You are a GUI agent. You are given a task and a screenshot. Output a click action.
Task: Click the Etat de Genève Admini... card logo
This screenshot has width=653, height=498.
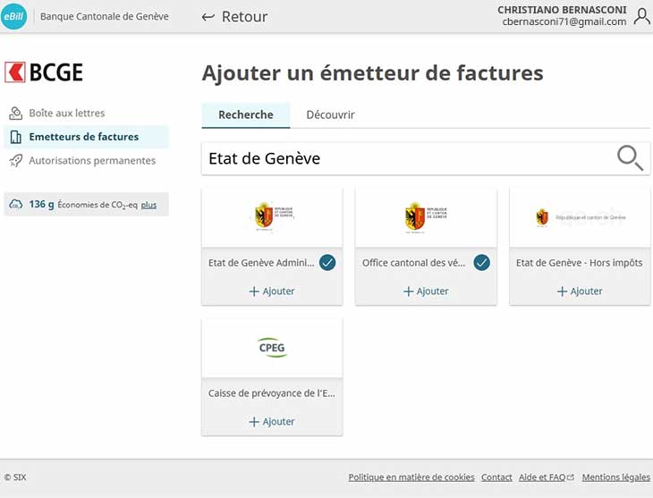274,216
